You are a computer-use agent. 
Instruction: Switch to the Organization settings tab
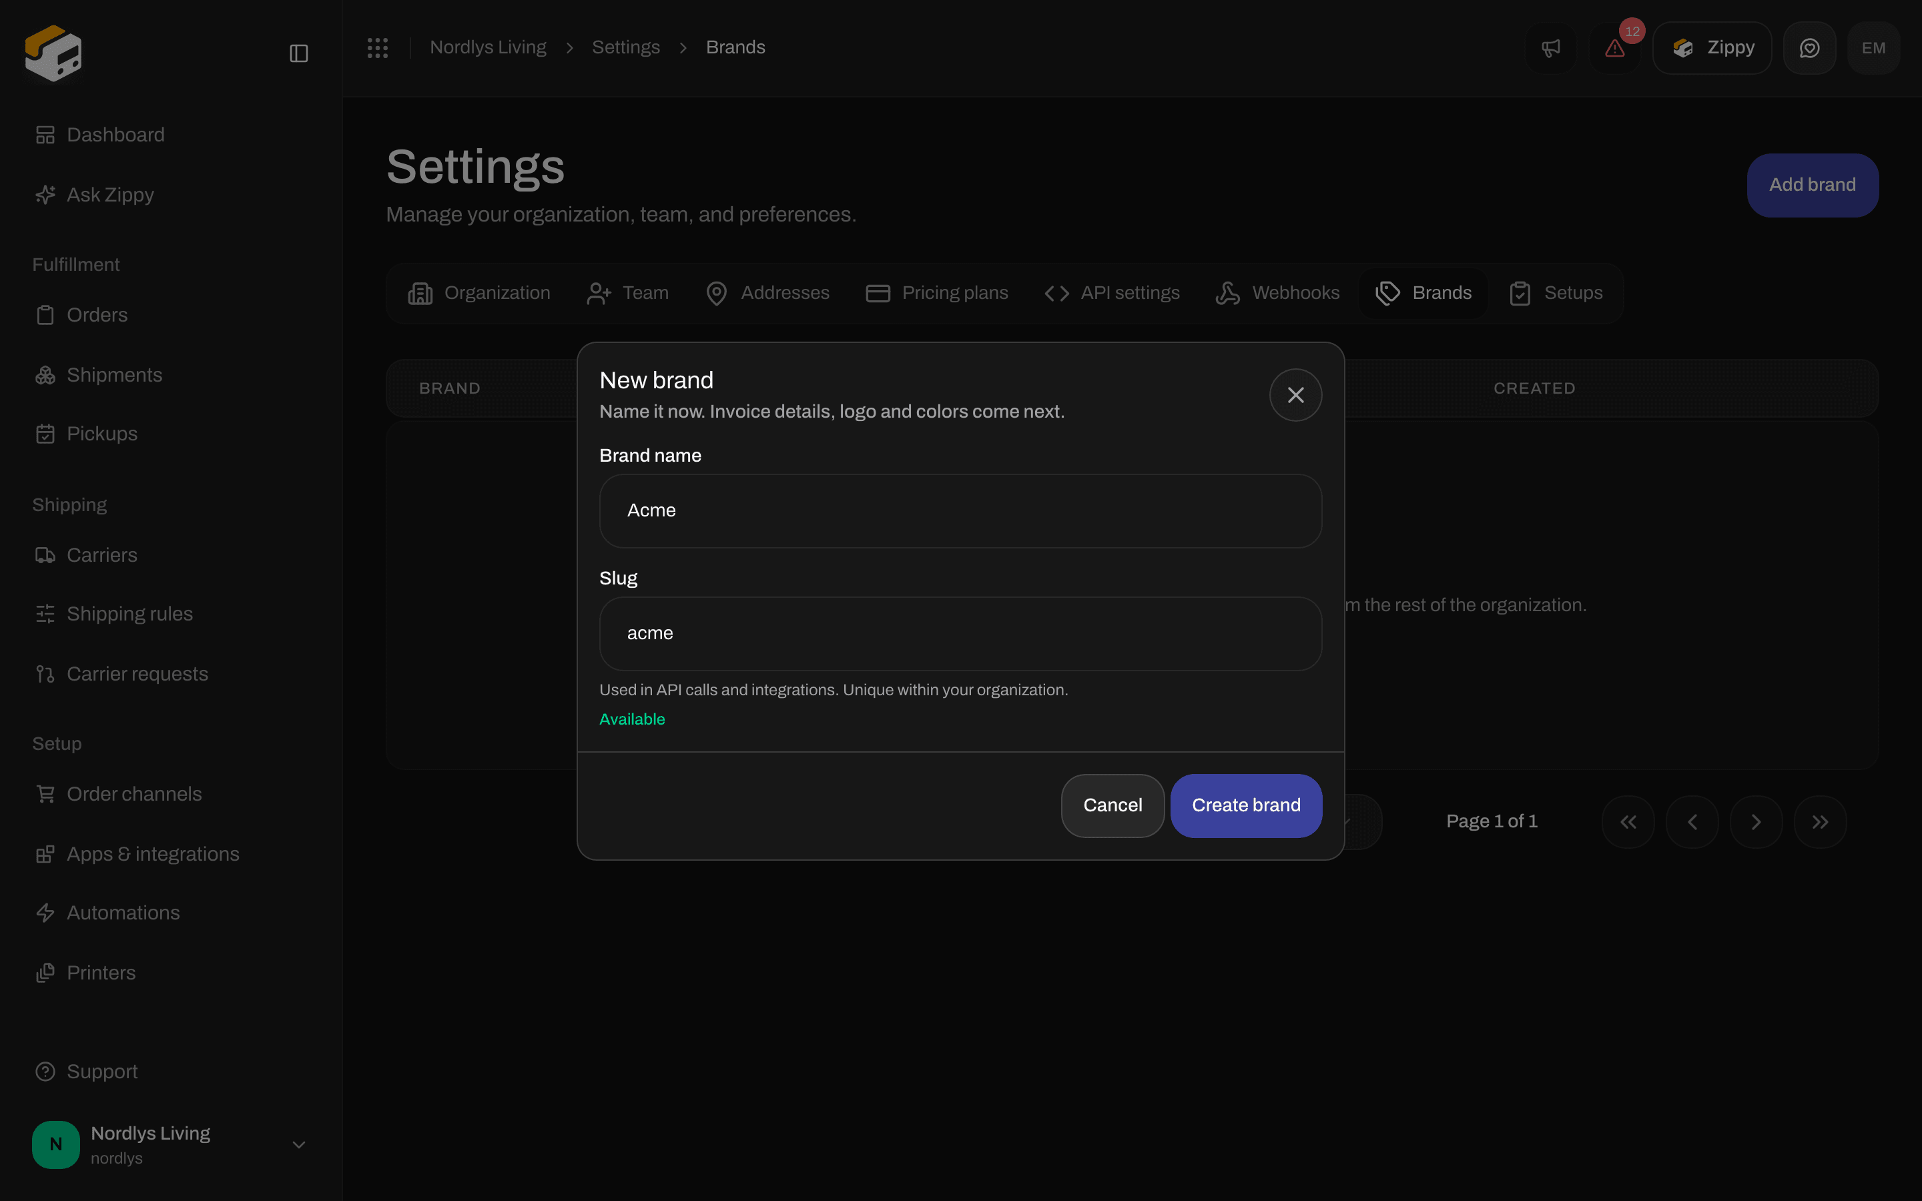coord(479,293)
